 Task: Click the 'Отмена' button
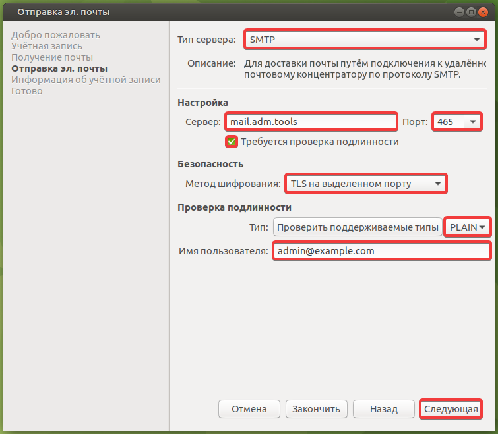(x=249, y=409)
